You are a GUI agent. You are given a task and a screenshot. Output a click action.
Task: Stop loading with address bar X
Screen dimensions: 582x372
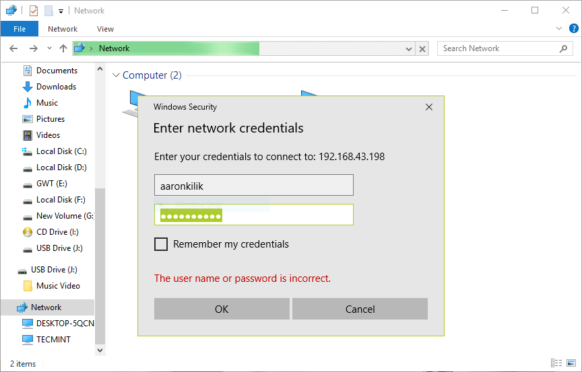(x=422, y=49)
